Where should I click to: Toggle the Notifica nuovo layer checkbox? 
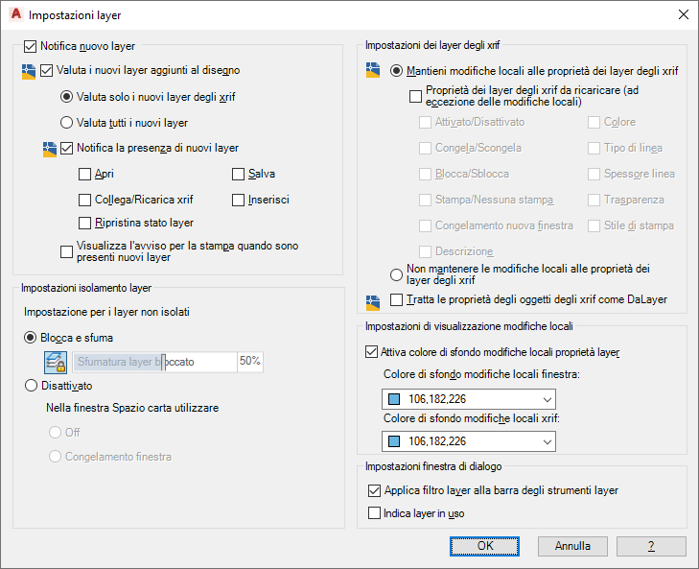point(29,44)
